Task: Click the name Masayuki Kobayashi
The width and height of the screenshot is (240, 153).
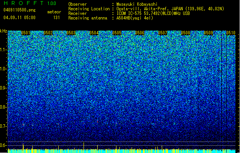Action: pos(137,4)
